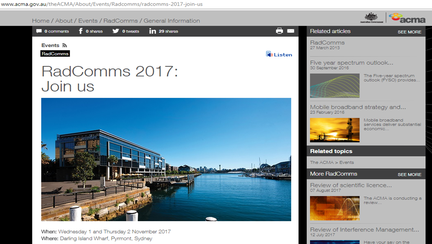Click the Darling Island Wharf hero photo
This screenshot has width=432, height=244.
pyautogui.click(x=166, y=159)
